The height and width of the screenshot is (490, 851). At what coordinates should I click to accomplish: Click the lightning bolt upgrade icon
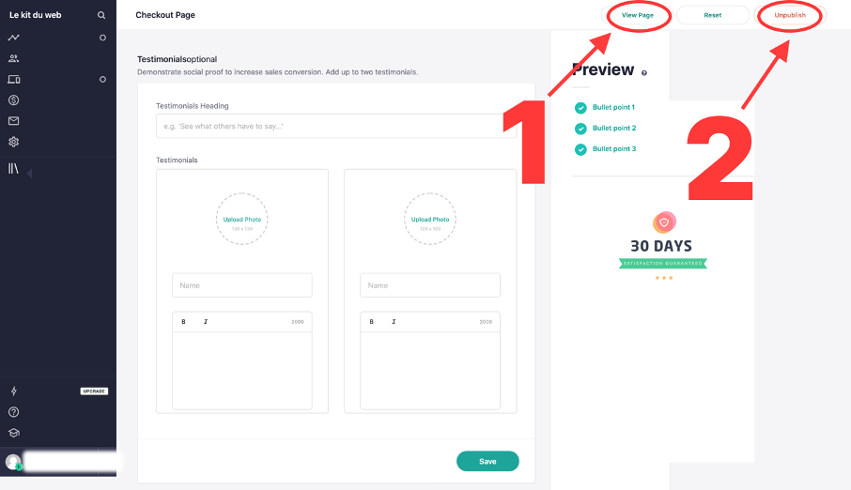pos(13,390)
